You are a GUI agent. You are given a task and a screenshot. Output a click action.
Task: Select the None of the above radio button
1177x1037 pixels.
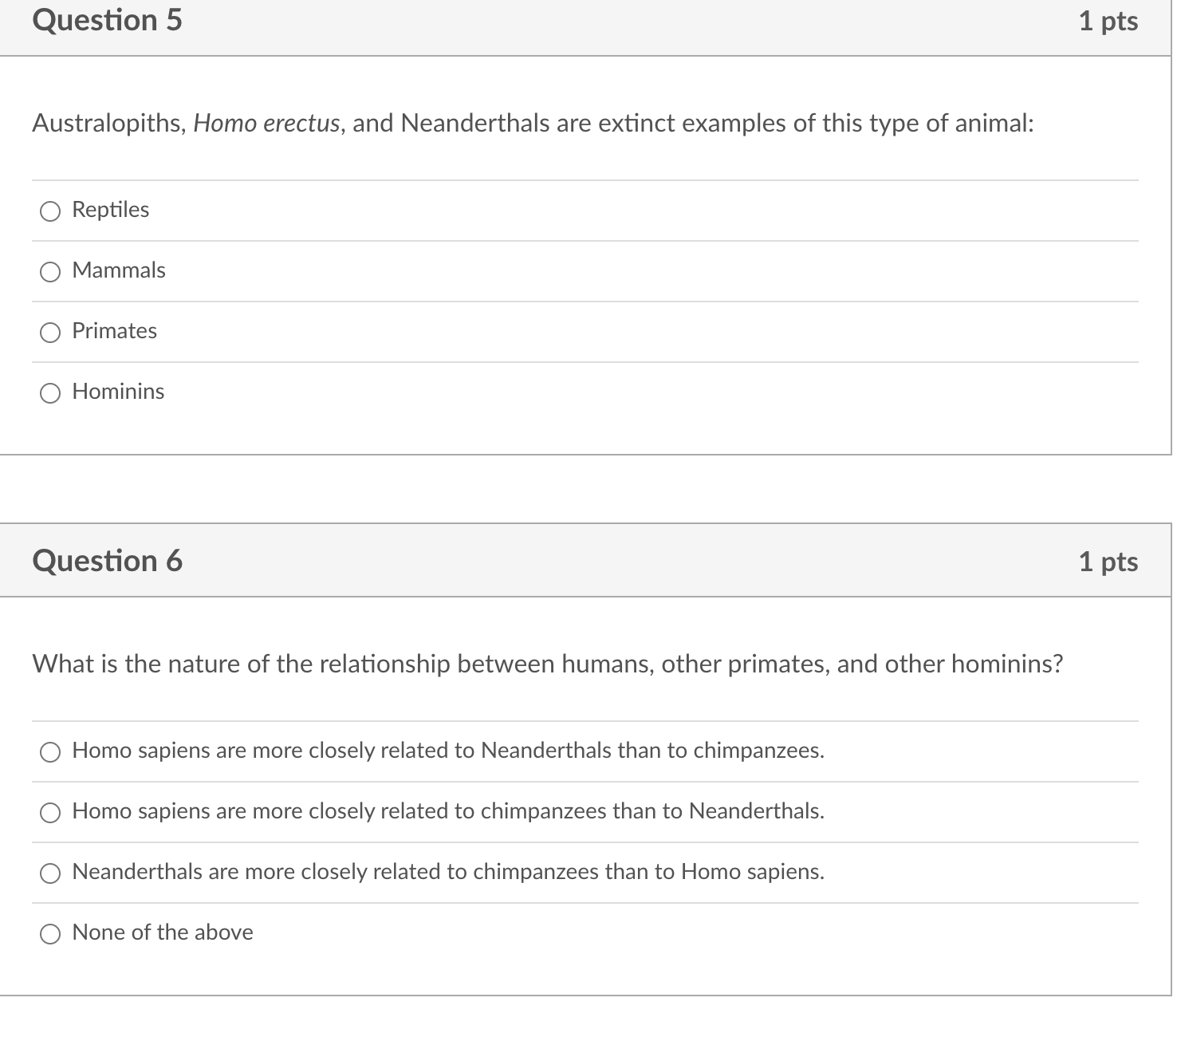click(50, 933)
